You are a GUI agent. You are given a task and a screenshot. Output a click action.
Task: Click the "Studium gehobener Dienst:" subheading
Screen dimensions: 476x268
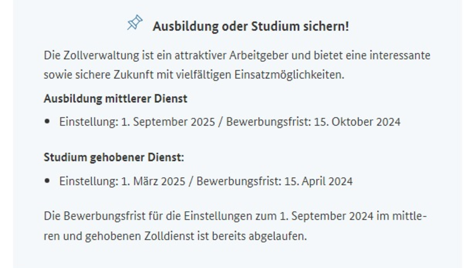coord(114,157)
